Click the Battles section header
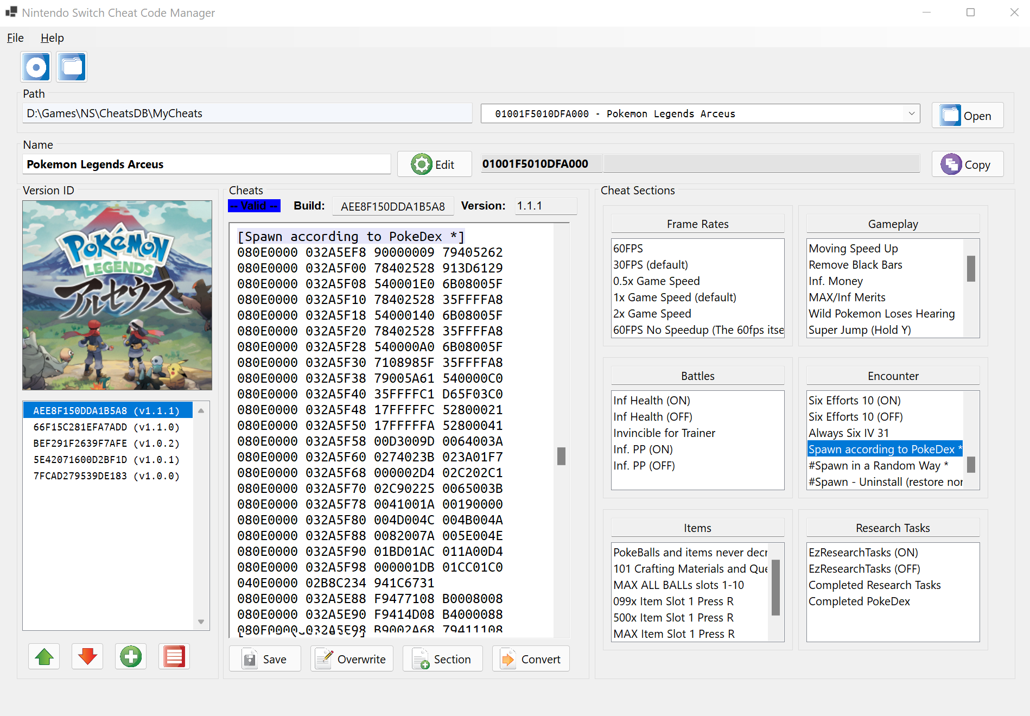 697,376
